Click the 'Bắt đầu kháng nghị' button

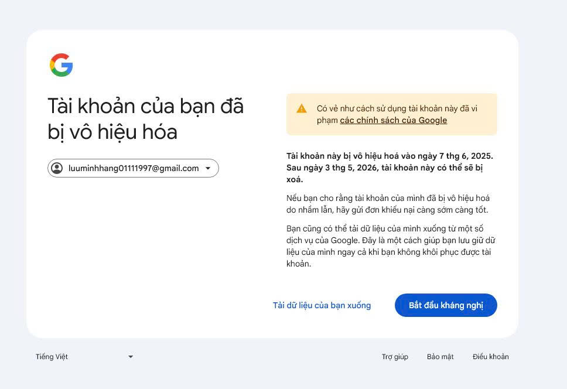(446, 305)
